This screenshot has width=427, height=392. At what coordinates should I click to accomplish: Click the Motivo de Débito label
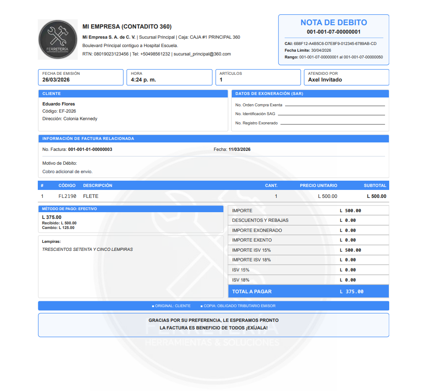[60, 163]
